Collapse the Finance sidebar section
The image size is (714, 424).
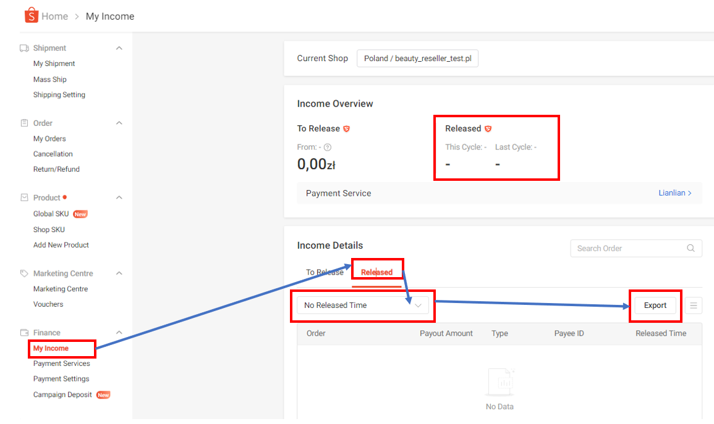pos(119,333)
